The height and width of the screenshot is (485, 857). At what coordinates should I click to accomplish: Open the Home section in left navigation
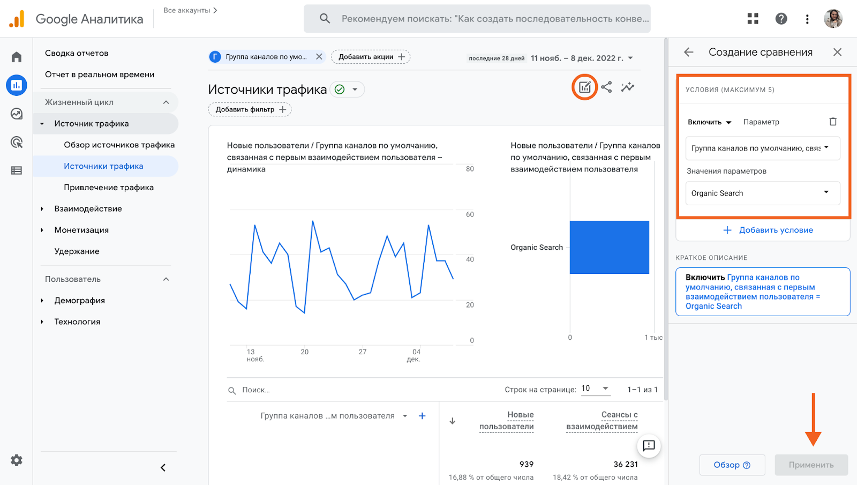pyautogui.click(x=16, y=56)
